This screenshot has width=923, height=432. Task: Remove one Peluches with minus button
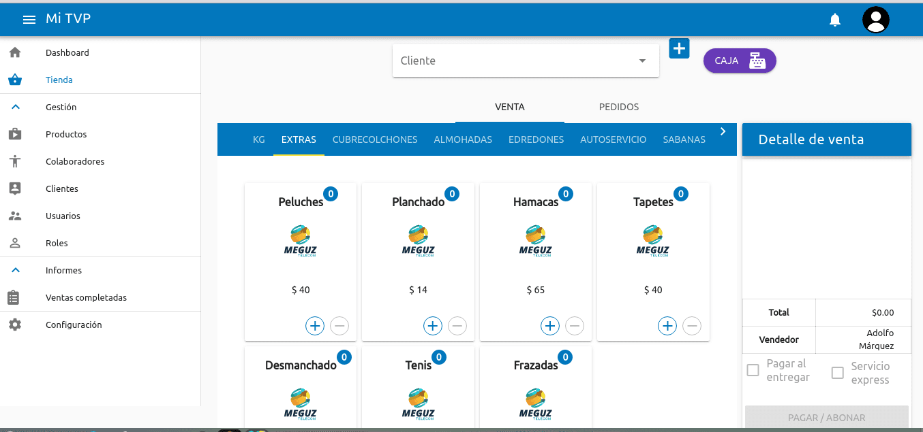[x=339, y=326]
